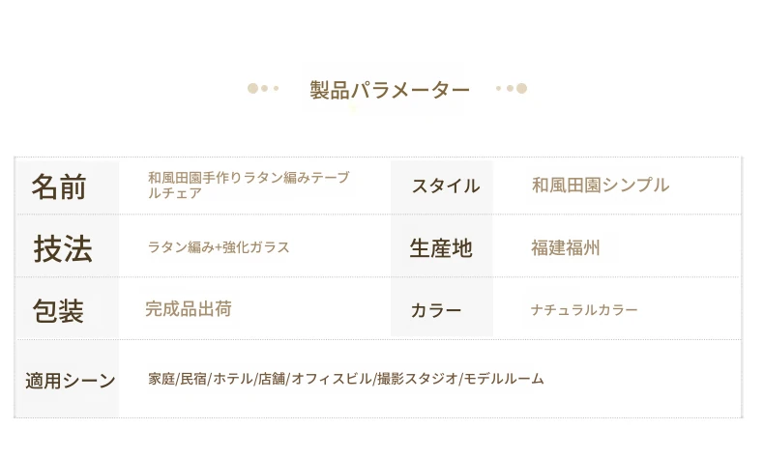Select the 生産地 label cell
The height and width of the screenshot is (458, 764).
click(x=442, y=246)
